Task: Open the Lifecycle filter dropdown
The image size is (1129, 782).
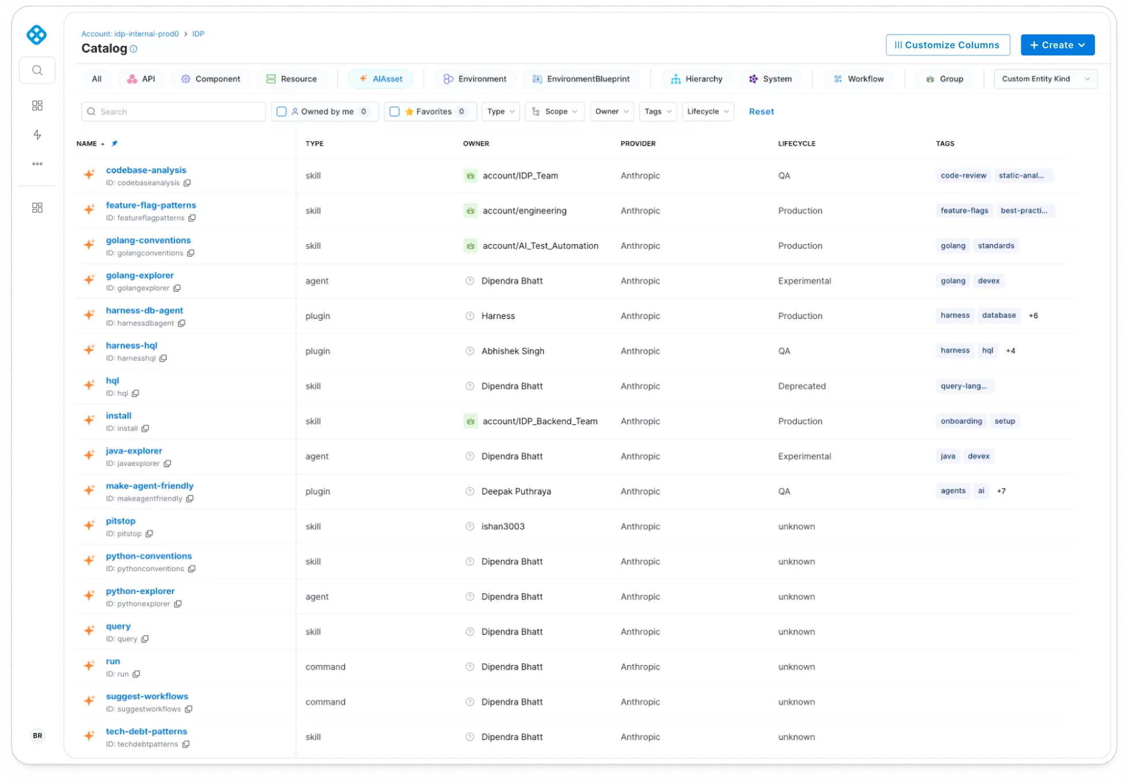Action: pos(708,112)
